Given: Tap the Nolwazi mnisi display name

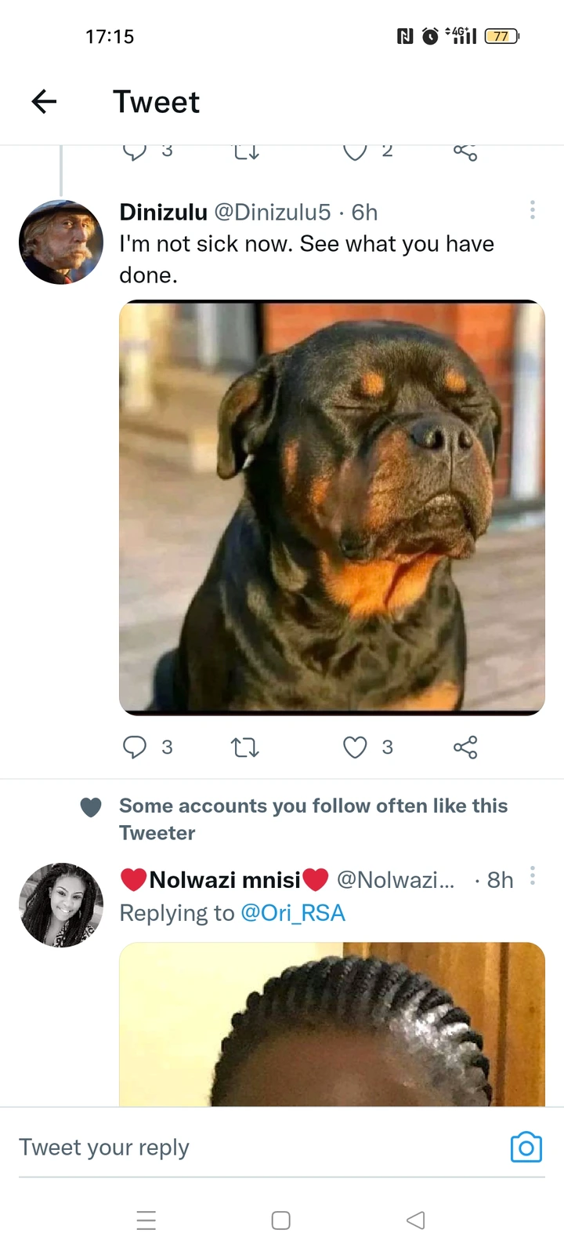Looking at the screenshot, I should click(225, 880).
